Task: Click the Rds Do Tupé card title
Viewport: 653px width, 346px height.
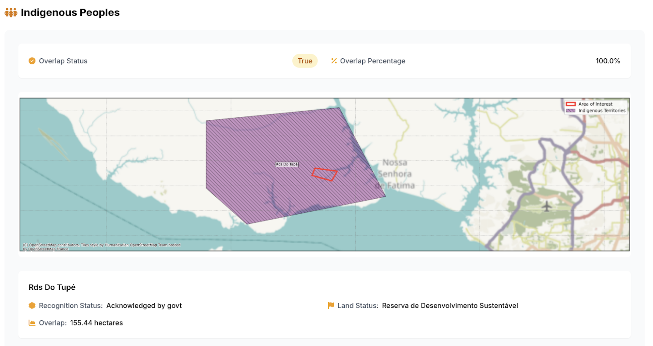Action: (52, 287)
